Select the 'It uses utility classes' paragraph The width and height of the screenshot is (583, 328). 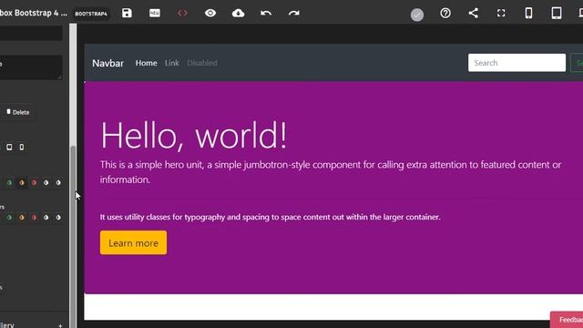point(270,217)
